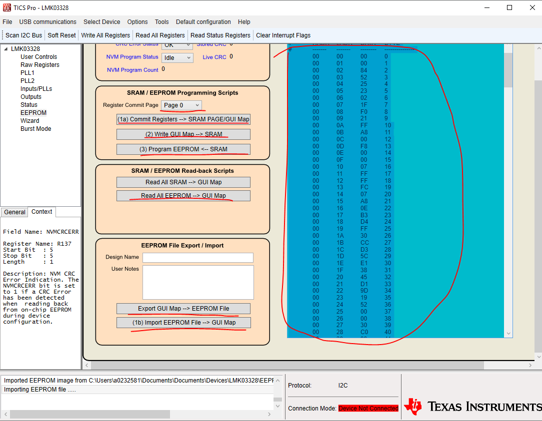Click the main panel horizontal scrollbar thumb

(x=287, y=365)
